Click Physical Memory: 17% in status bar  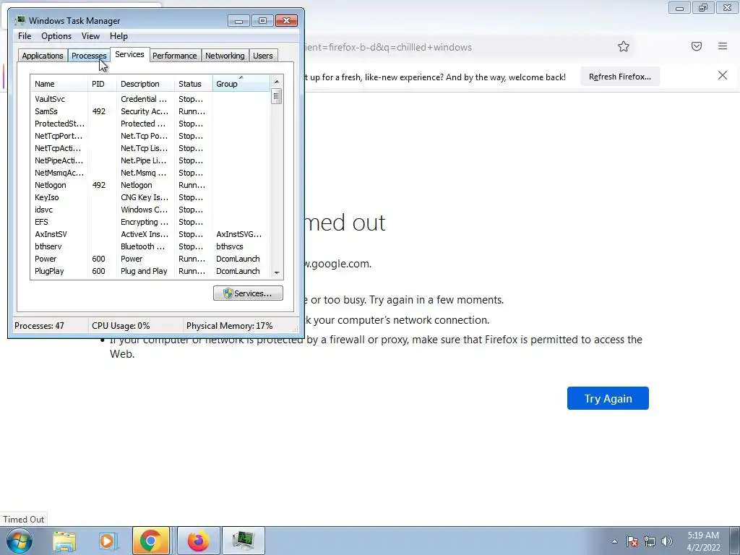tap(229, 326)
